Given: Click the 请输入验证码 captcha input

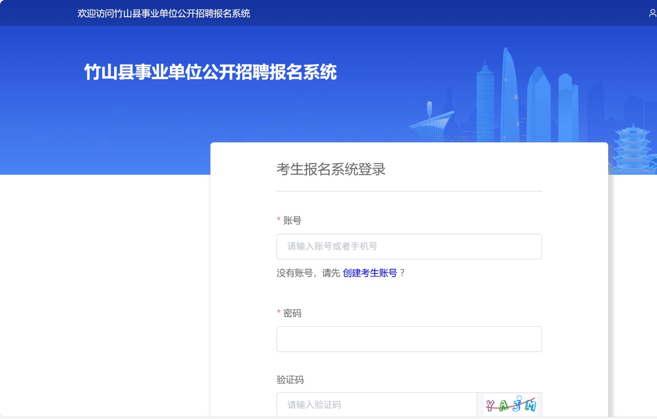Looking at the screenshot, I should pyautogui.click(x=377, y=405).
